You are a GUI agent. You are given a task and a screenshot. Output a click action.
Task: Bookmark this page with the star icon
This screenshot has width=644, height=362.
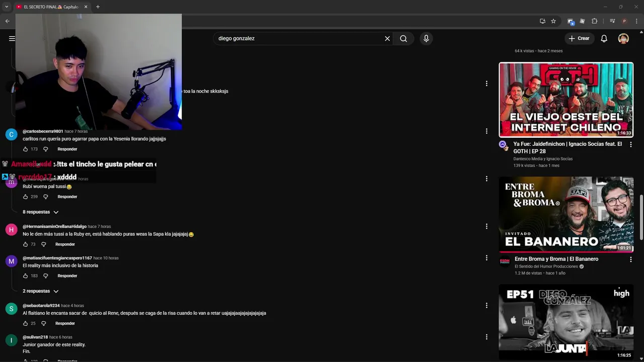pyautogui.click(x=553, y=21)
